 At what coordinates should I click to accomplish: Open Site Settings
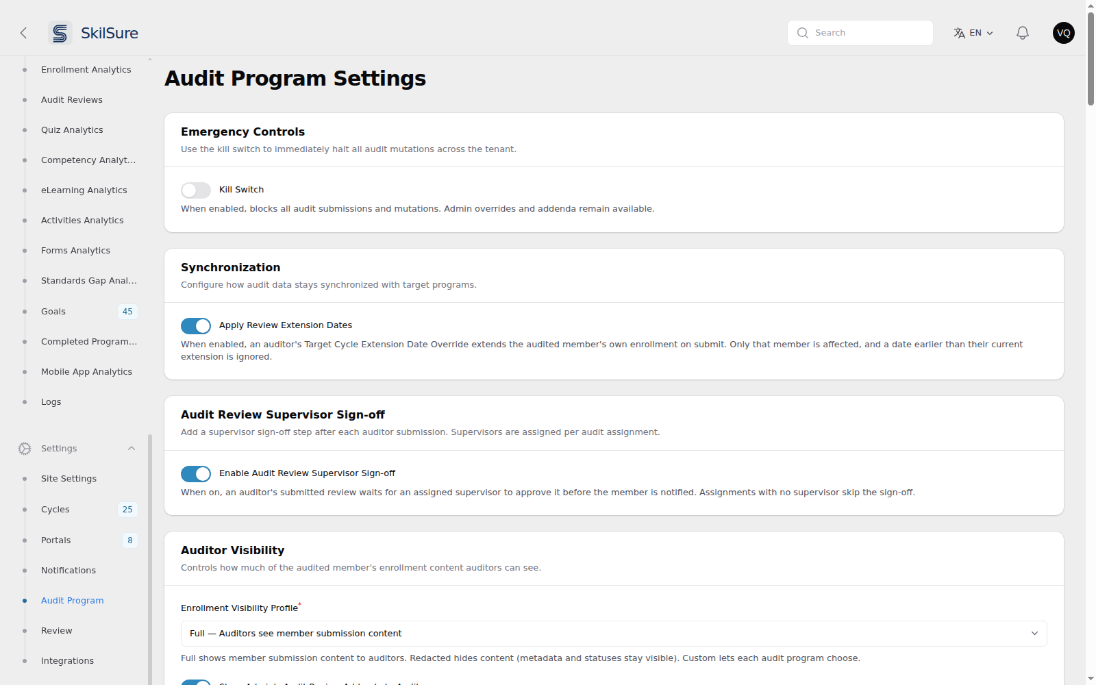tap(68, 479)
